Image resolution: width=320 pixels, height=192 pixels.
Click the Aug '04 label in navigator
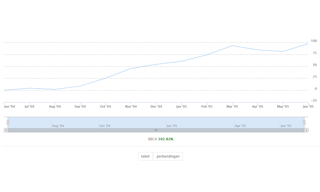point(58,126)
